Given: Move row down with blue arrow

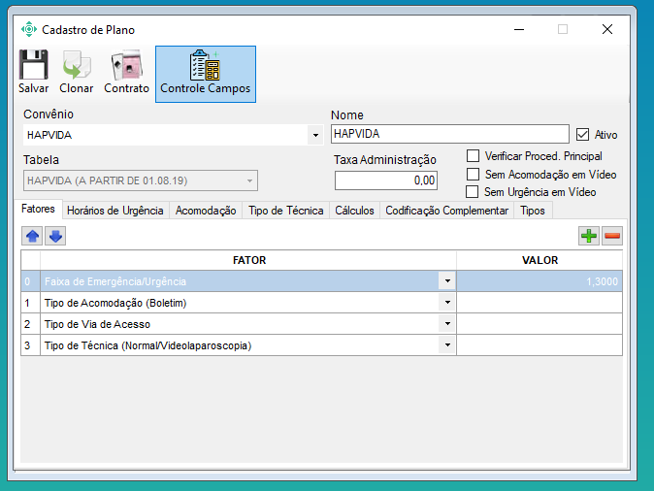Looking at the screenshot, I should pos(55,236).
